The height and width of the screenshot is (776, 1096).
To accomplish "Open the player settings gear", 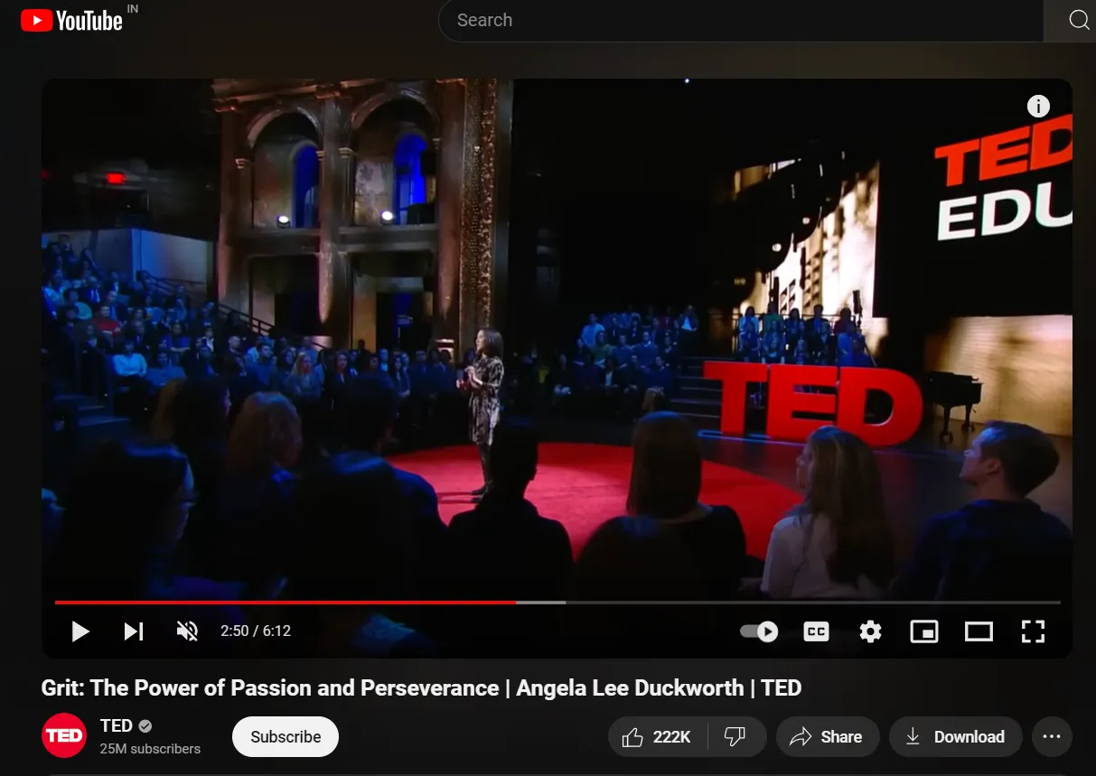I will tap(870, 631).
